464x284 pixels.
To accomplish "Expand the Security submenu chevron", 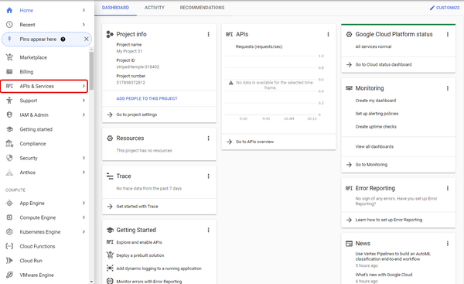I will click(x=84, y=158).
